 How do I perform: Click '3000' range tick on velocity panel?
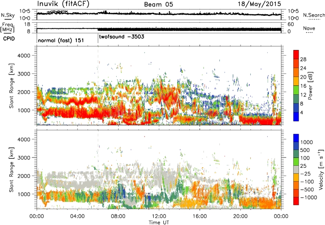point(24,158)
